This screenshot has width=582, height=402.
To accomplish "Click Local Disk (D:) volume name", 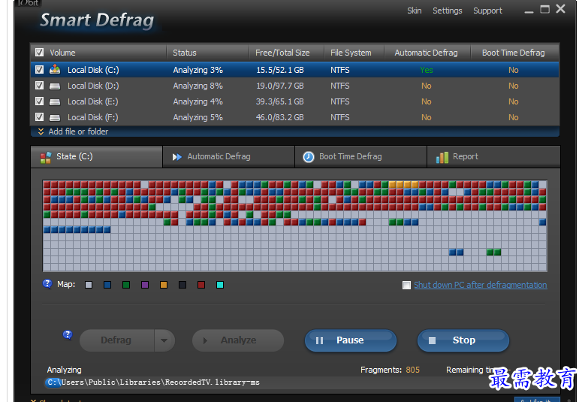I will (x=93, y=86).
